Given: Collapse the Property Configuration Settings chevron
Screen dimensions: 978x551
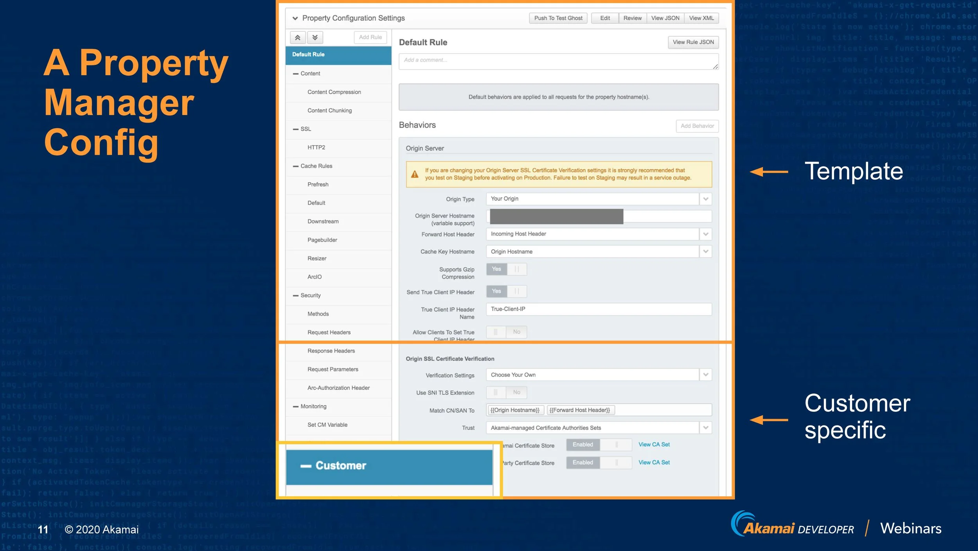Looking at the screenshot, I should 295,18.
